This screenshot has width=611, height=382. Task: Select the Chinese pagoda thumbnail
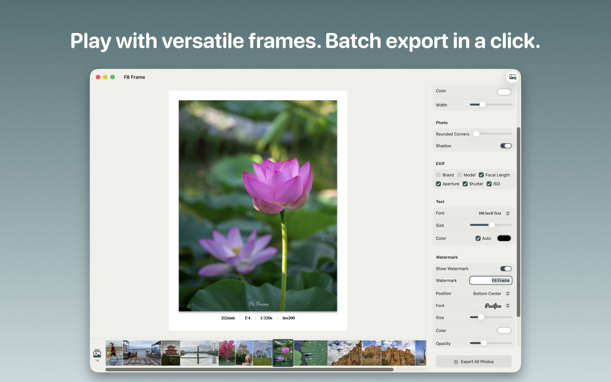click(x=171, y=353)
